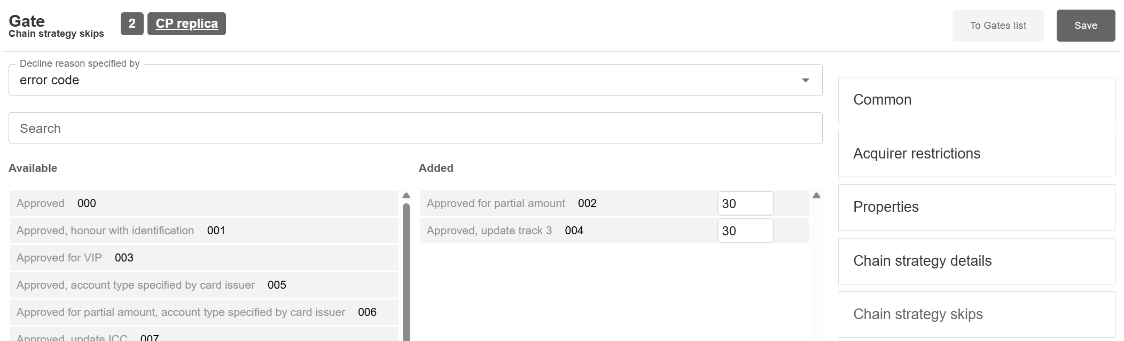The image size is (1124, 341).
Task: Add code 005 account type specified item
Action: (x=204, y=285)
